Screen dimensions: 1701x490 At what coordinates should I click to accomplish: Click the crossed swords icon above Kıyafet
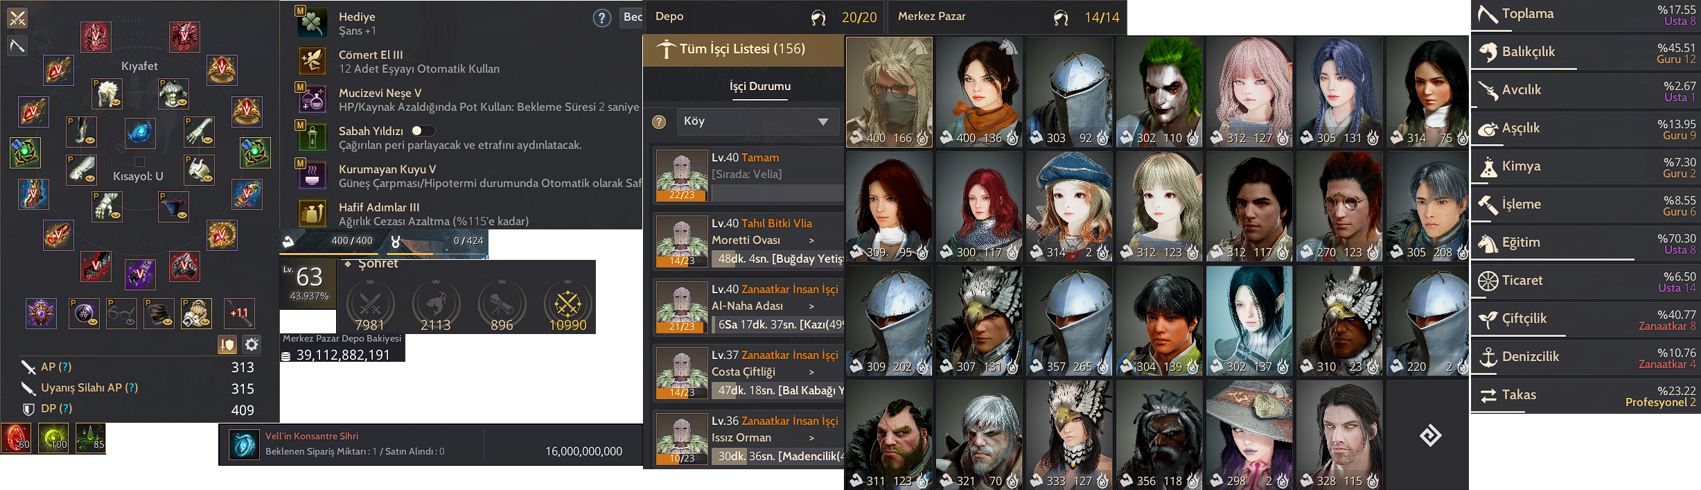pos(17,18)
